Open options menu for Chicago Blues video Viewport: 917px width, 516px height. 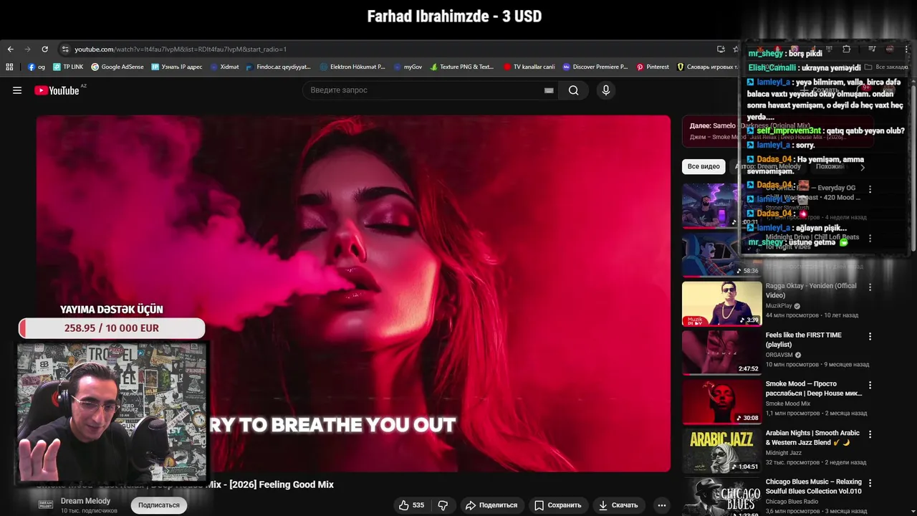point(870,483)
